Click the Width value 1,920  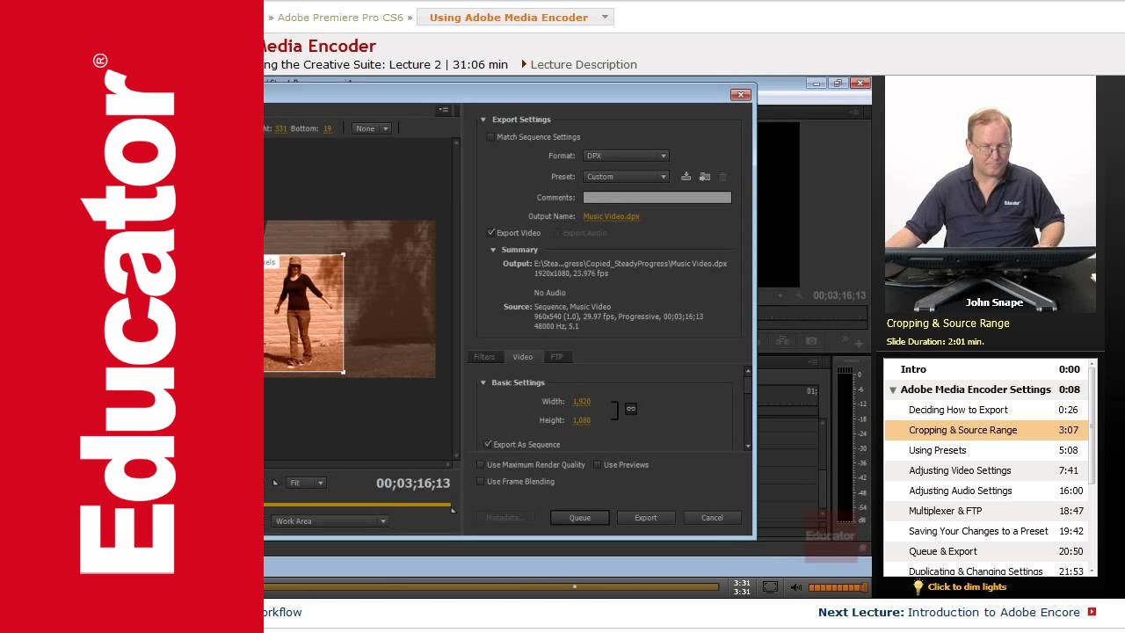coord(582,402)
